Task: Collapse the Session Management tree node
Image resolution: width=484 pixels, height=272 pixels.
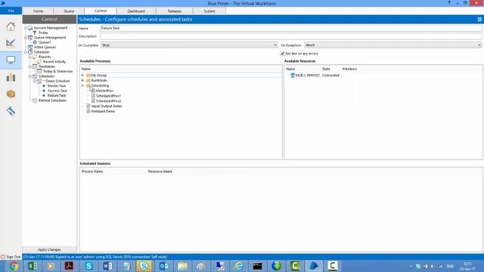Action: 26,28
